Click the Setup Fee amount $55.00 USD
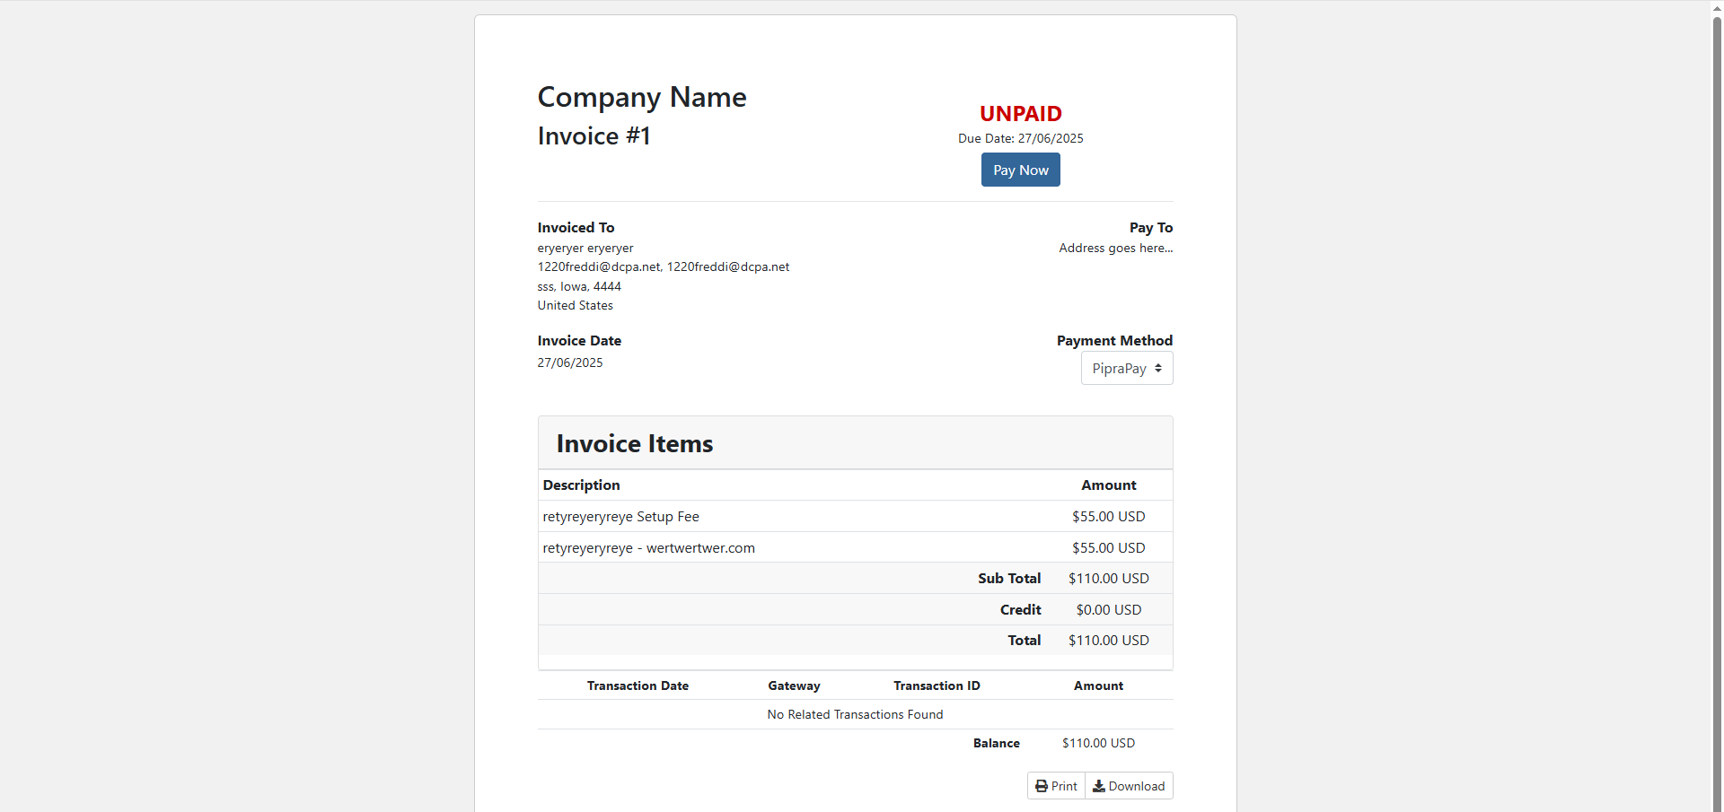 coord(1108,517)
